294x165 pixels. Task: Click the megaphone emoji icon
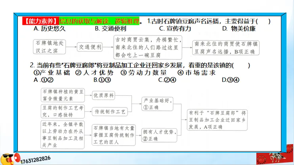(x=10, y=159)
